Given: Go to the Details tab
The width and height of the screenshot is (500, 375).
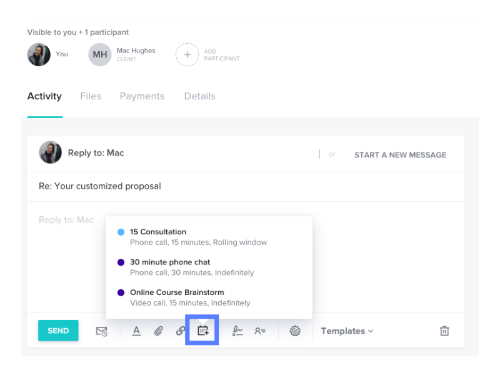Looking at the screenshot, I should [x=199, y=96].
